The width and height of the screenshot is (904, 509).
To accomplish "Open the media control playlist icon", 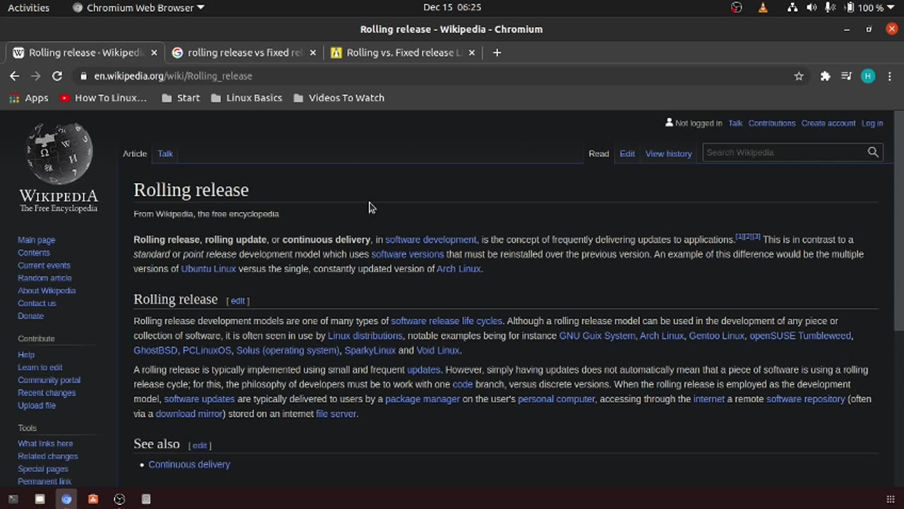I will [846, 76].
